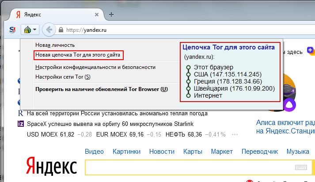Click the '(yandex.ru):' label in circuit panel
315x182 pixels.
pyautogui.click(x=199, y=57)
